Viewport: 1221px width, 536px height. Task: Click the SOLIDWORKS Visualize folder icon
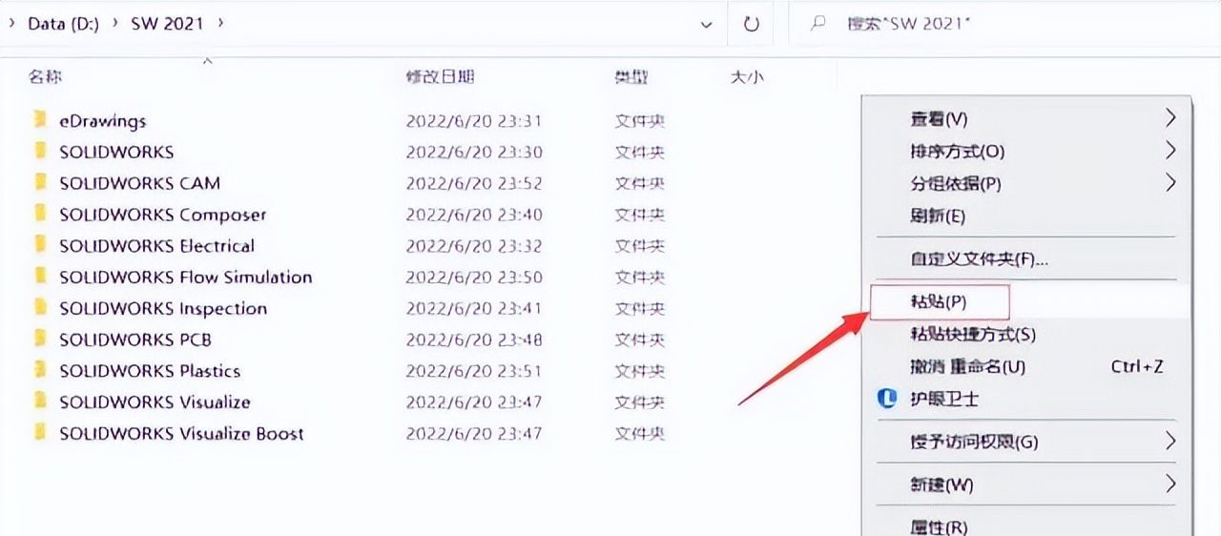[x=40, y=402]
